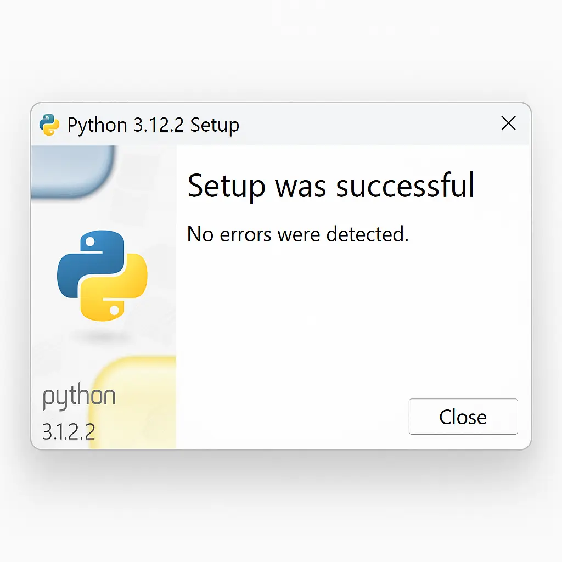Click the word "successful" in the heading
Image resolution: width=562 pixels, height=562 pixels.
point(405,186)
